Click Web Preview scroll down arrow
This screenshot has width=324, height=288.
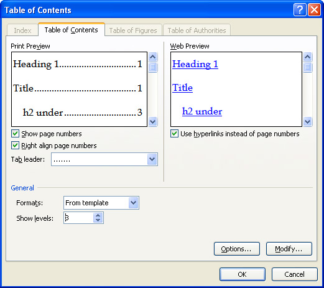click(x=307, y=121)
